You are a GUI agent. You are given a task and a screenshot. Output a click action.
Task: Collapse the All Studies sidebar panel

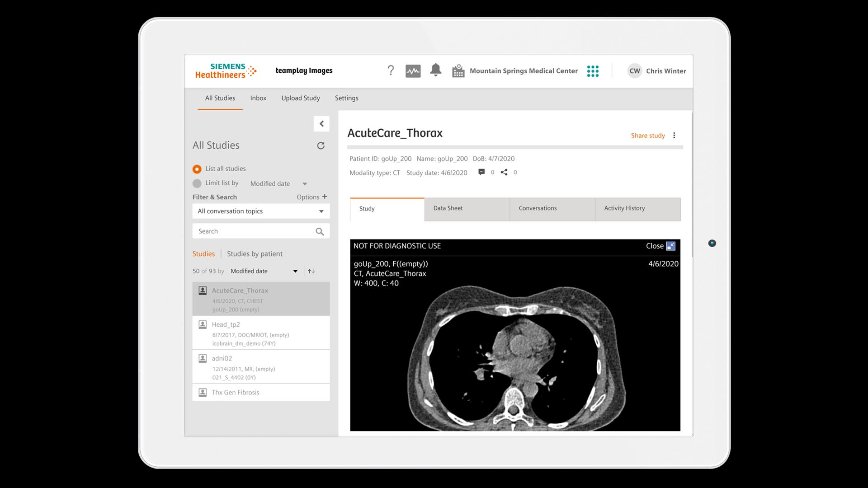point(321,123)
